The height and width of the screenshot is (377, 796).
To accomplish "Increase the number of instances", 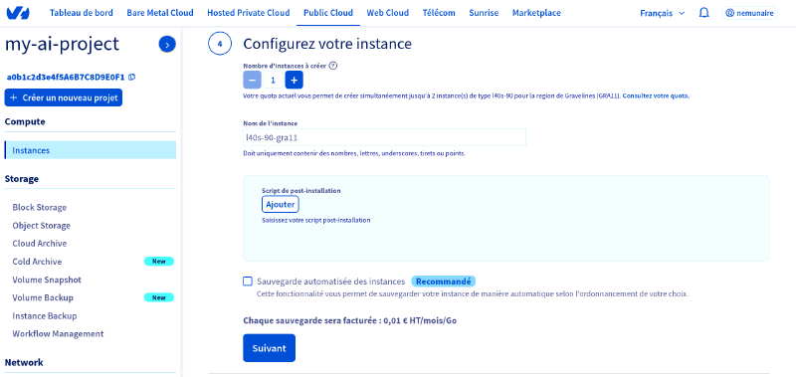I will pos(294,80).
